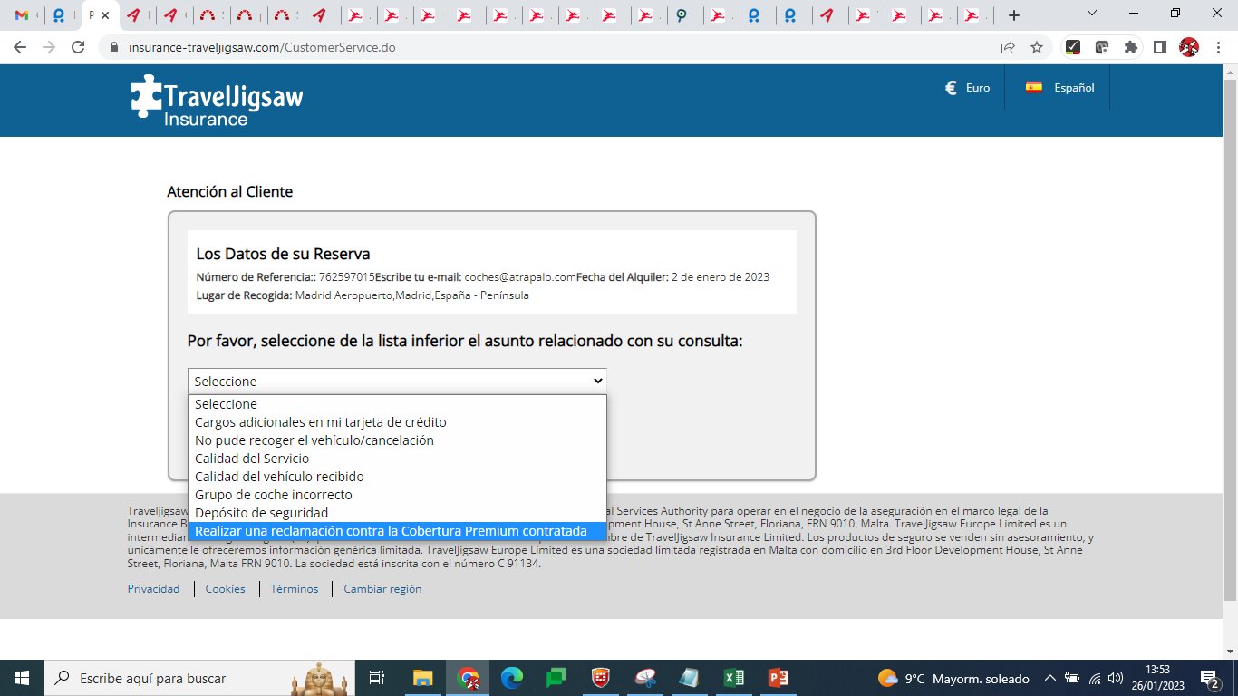1238x696 pixels.
Task: Close the active tab
Action: tap(107, 15)
